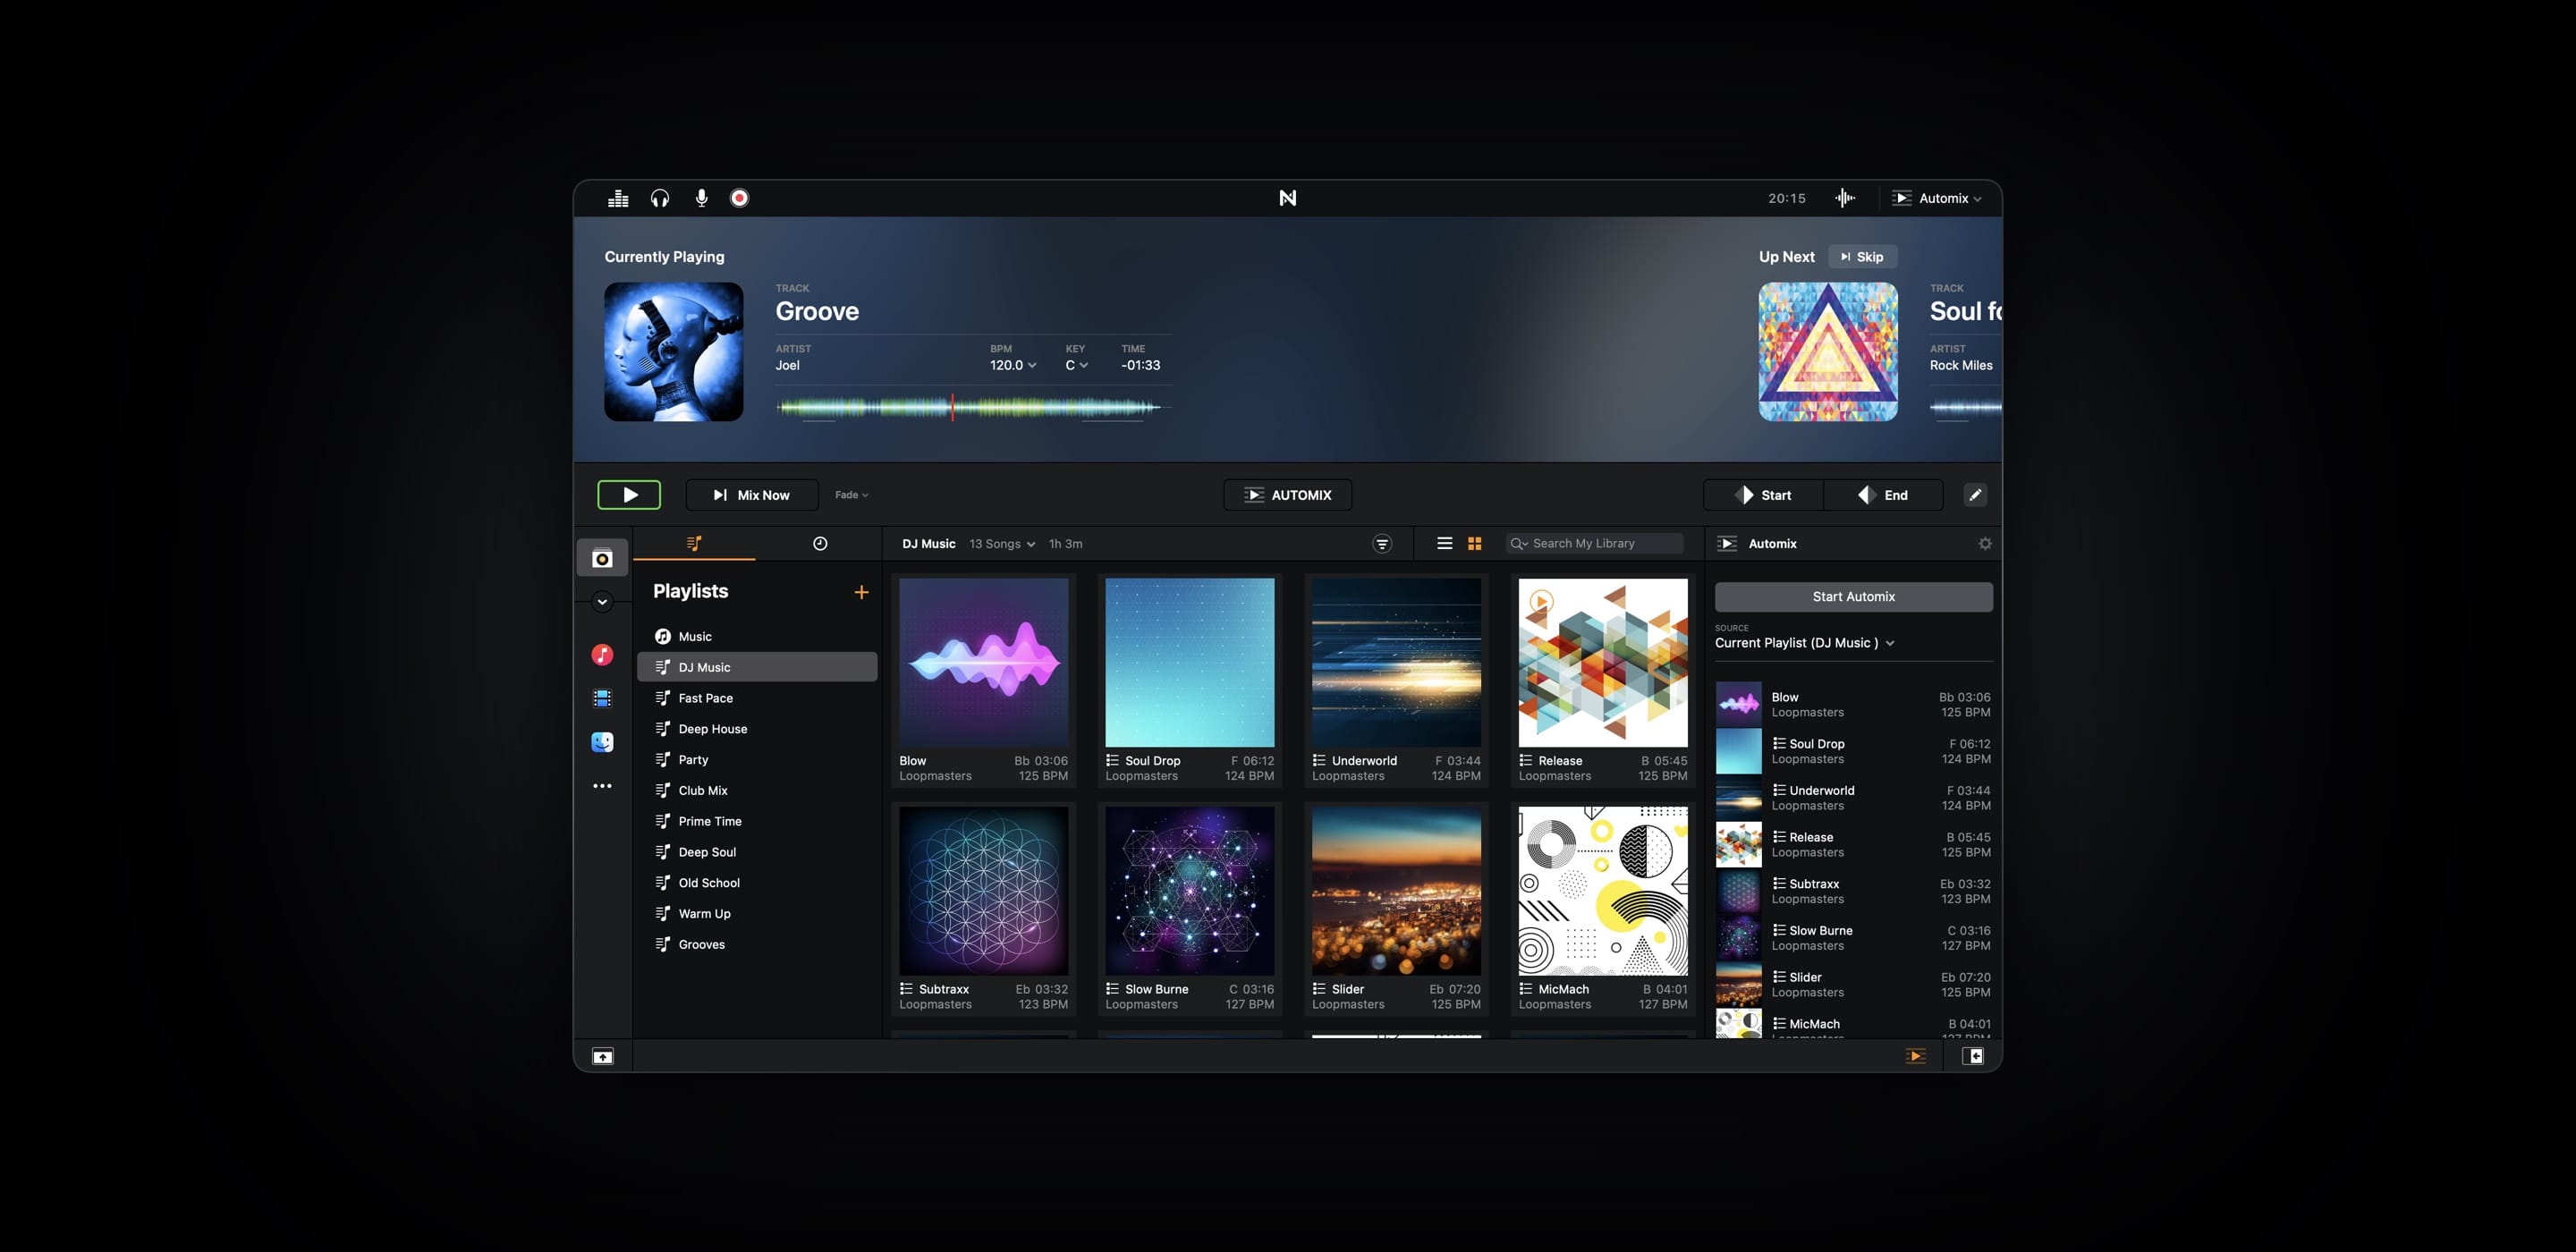Screen dimensions: 2576x1252
Task: Switch to the History tab
Action: click(820, 543)
